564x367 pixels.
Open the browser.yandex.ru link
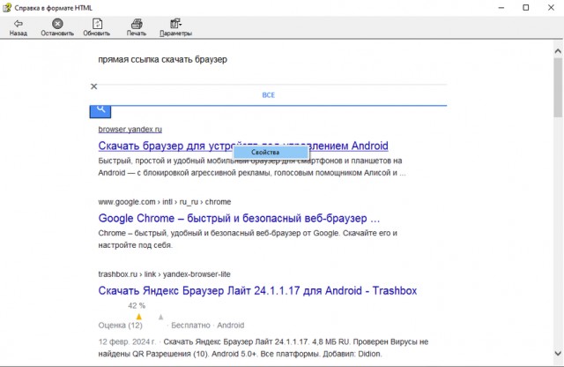(x=130, y=130)
